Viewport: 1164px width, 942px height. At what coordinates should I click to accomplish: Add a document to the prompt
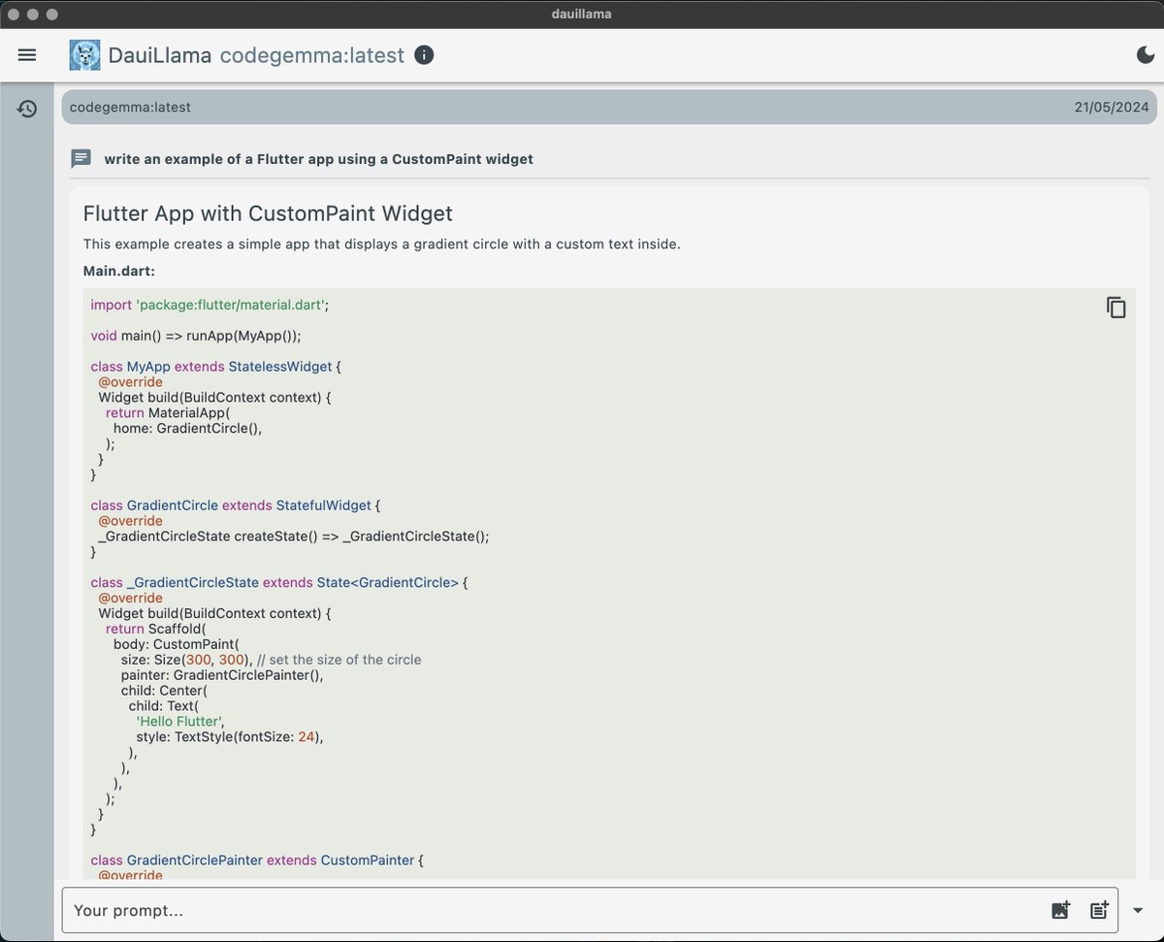(x=1099, y=910)
